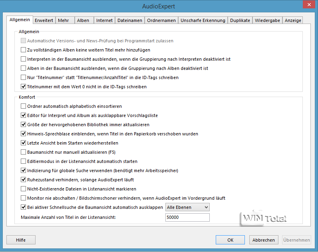This screenshot has width=318, height=252.
Task: Switch to the Erweitert tab
Action: [x=44, y=20]
